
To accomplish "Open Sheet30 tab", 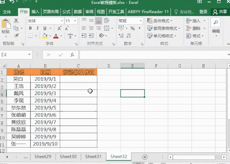I will (x=68, y=156).
